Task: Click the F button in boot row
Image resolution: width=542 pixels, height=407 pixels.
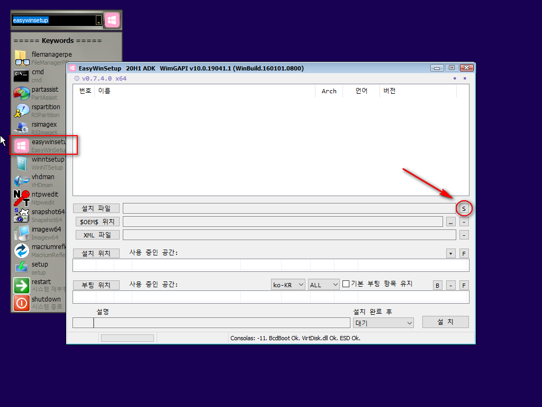Action: point(464,285)
